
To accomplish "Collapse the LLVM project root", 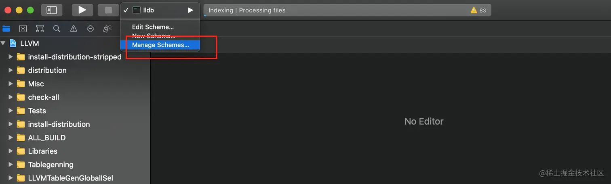I will pyautogui.click(x=3, y=43).
